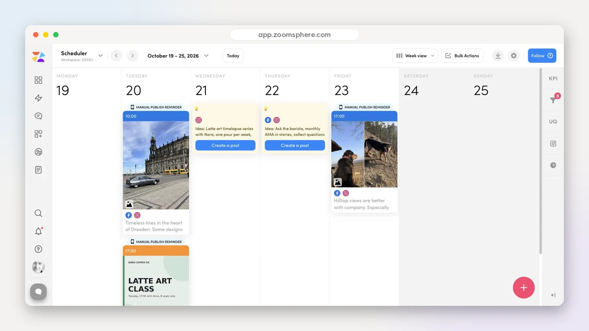Image resolution: width=589 pixels, height=331 pixels.
Task: Open the dashboard grid icon in sidebar
Action: point(38,80)
